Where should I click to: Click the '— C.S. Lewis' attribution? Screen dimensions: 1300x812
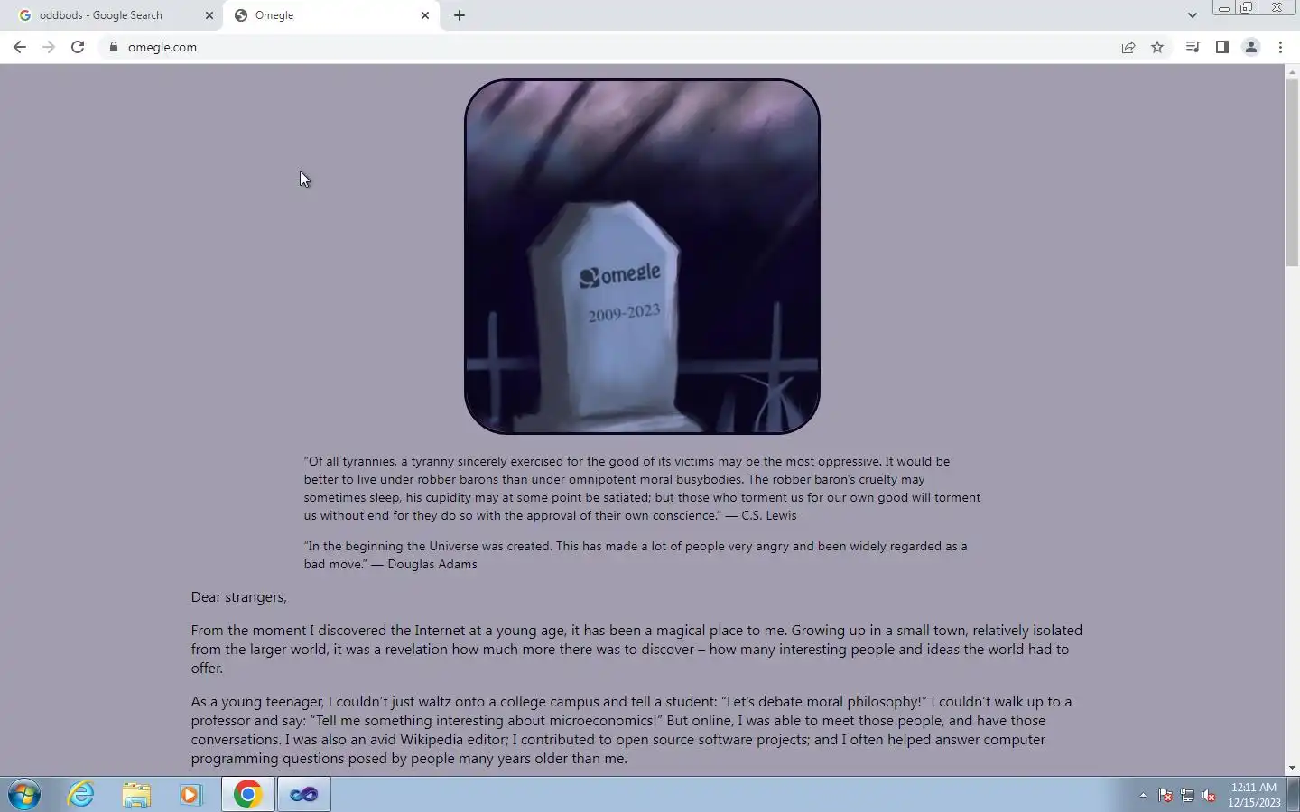761,515
